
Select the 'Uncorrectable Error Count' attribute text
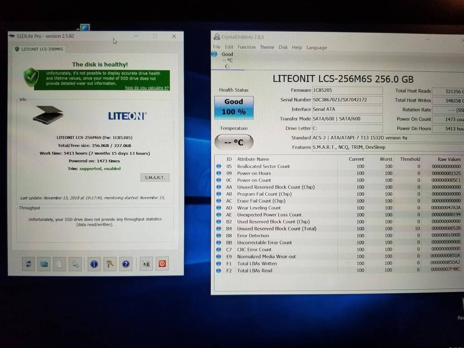(x=264, y=242)
